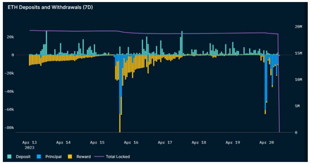Click the Apr 20 axis label
The height and width of the screenshot is (164, 311).
pyautogui.click(x=267, y=142)
